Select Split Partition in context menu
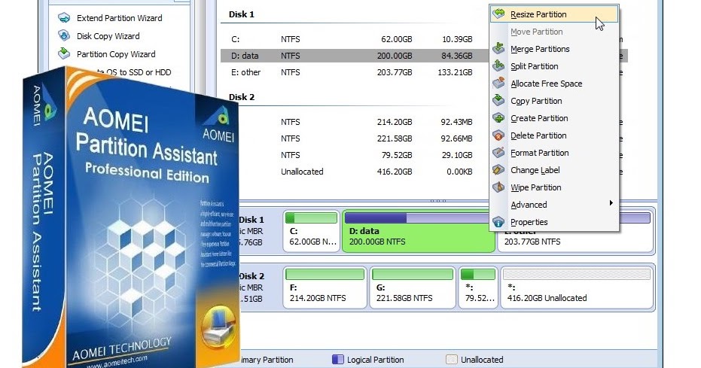 click(x=554, y=66)
